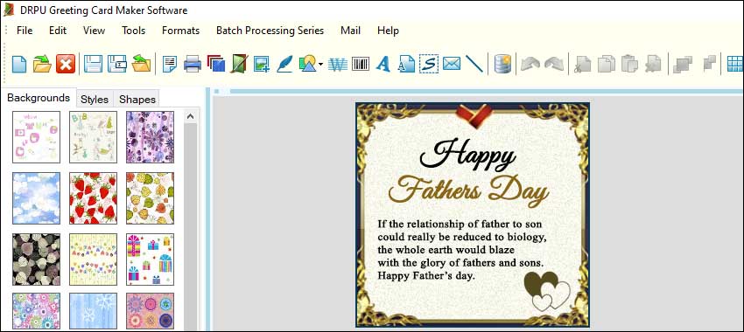The image size is (744, 332).
Task: Select the hearts graphic on the card
Action: [546, 291]
